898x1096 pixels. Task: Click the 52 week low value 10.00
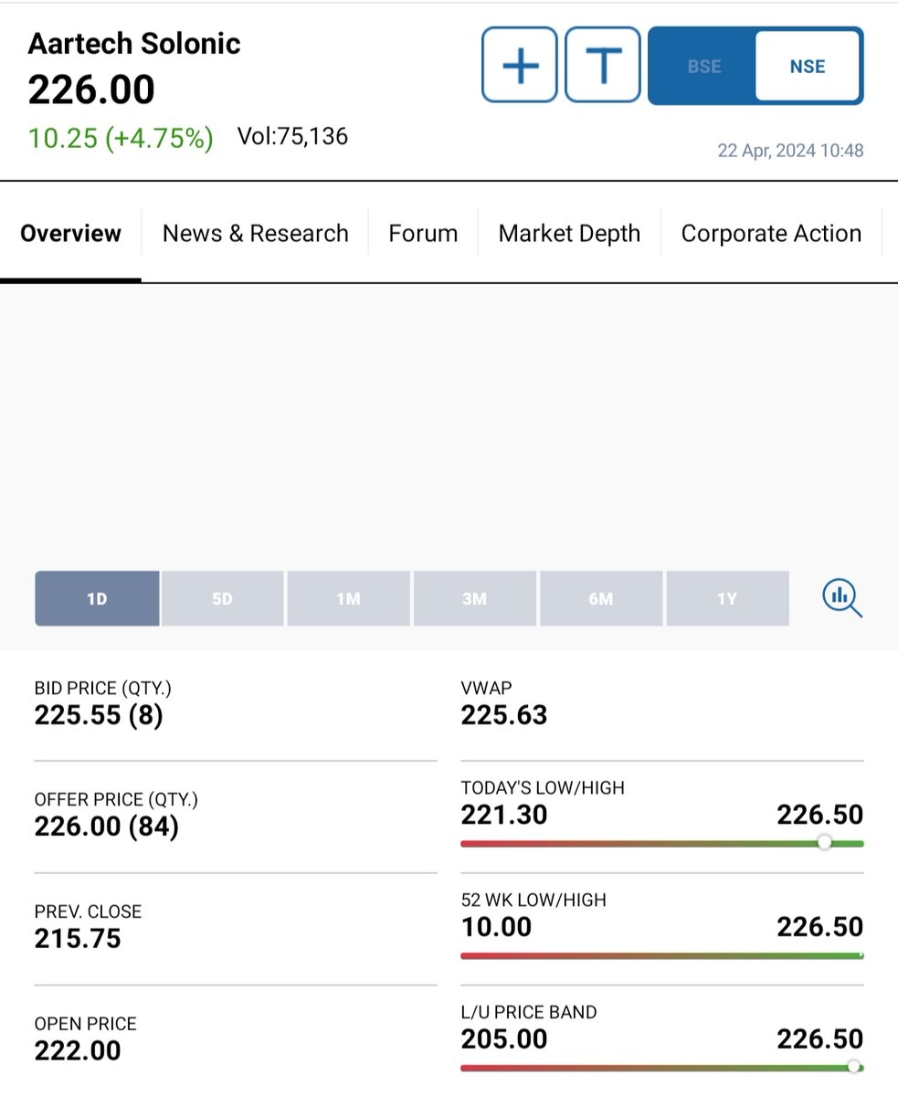coord(496,927)
